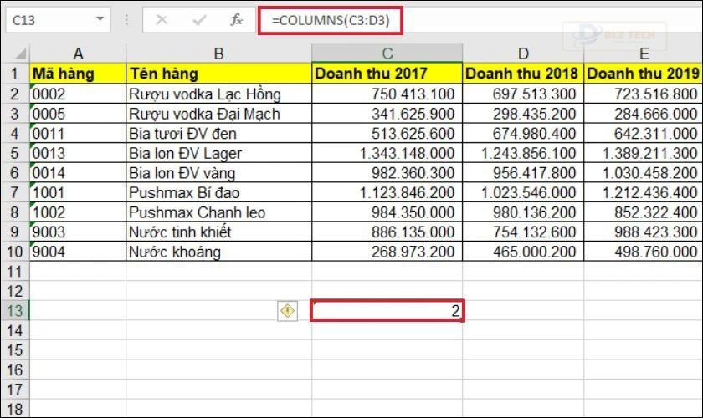The height and width of the screenshot is (418, 703).
Task: Select the value 1.389.211.300
Action: click(644, 153)
